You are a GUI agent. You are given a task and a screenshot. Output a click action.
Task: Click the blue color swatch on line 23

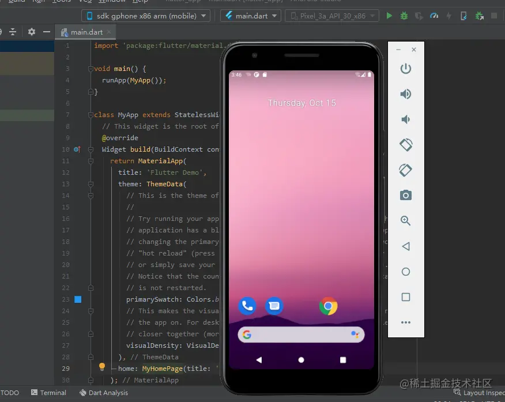(x=78, y=299)
